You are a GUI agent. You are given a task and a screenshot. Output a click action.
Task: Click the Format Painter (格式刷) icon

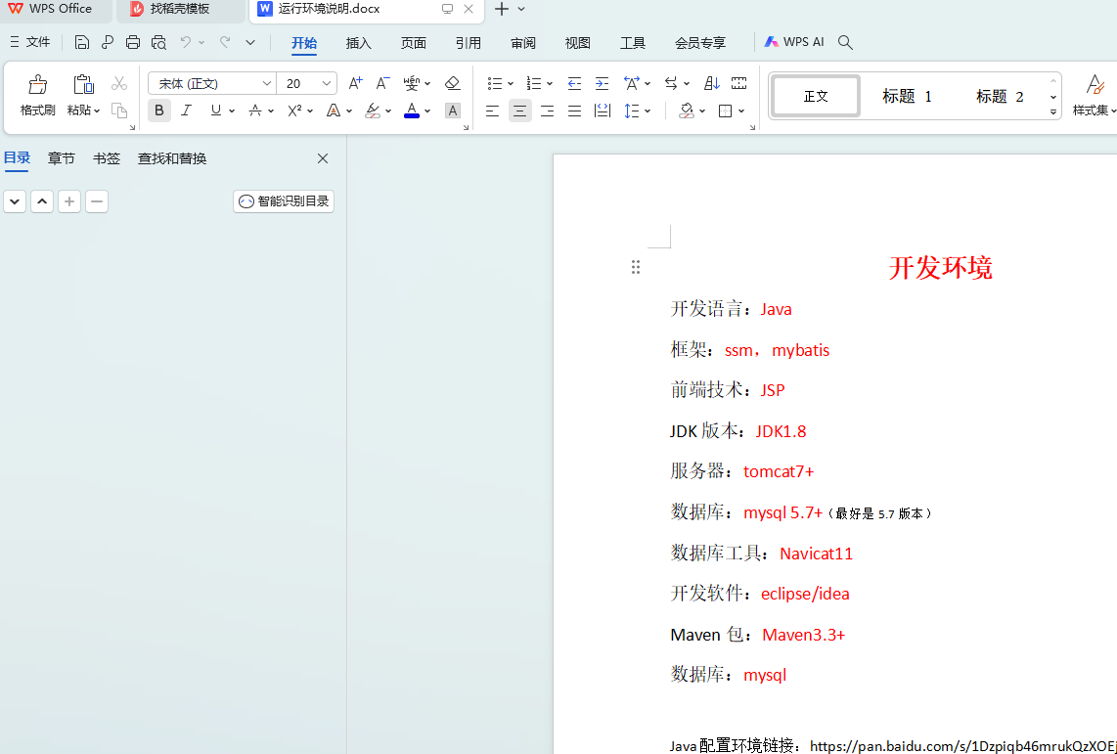point(37,84)
